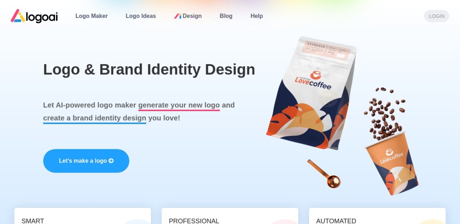Screen dimensions: 460x224
Task: Open the Help page
Action: (x=257, y=16)
